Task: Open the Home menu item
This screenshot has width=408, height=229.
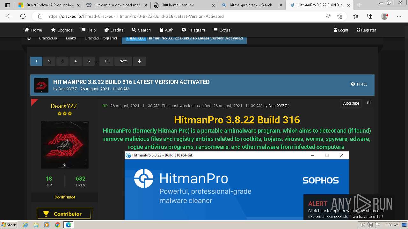Action: (x=33, y=30)
